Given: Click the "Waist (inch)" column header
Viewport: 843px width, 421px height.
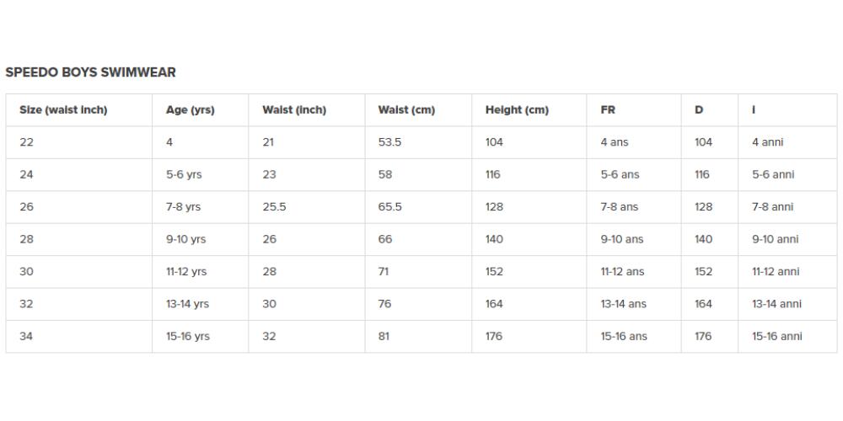Looking at the screenshot, I should tap(294, 110).
